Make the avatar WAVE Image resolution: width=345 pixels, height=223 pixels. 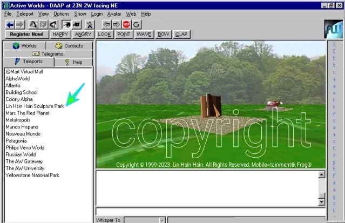click(144, 35)
